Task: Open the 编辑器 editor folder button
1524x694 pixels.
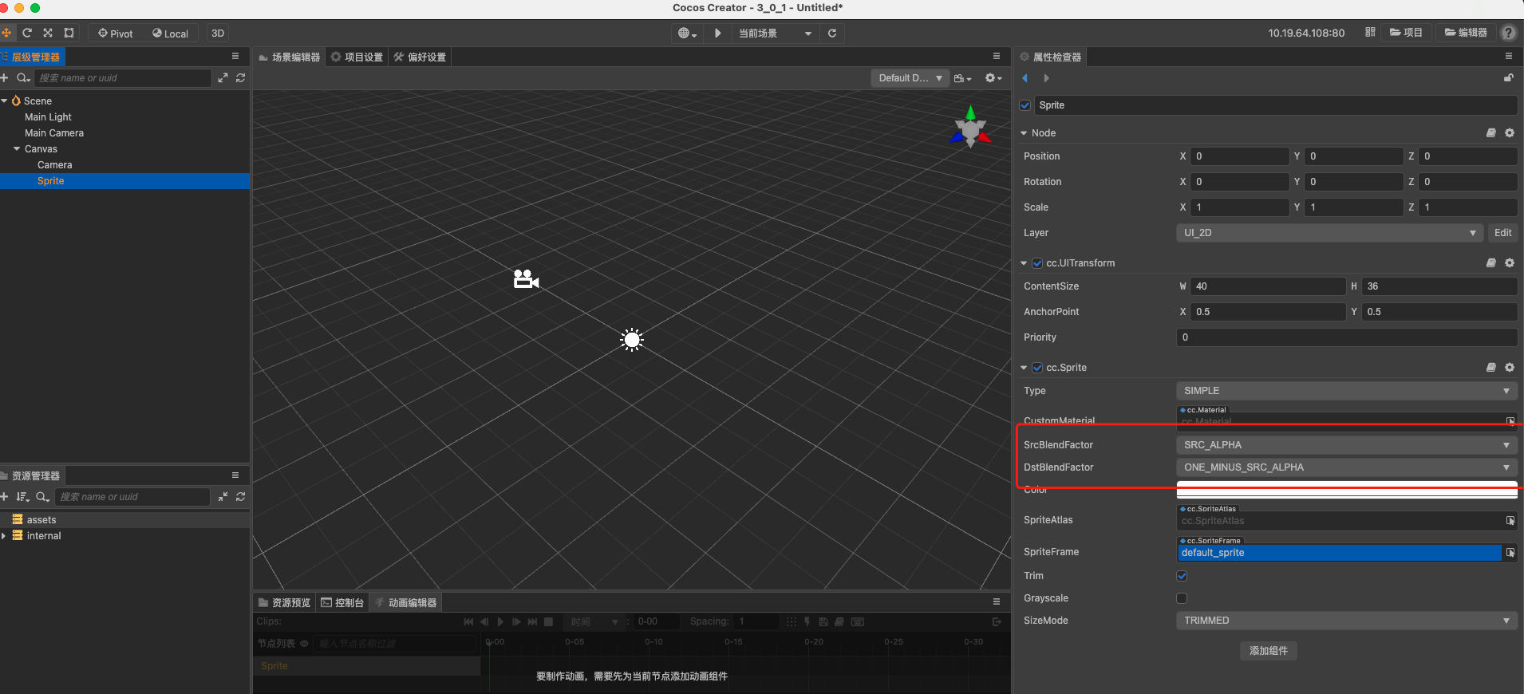Action: (1466, 33)
